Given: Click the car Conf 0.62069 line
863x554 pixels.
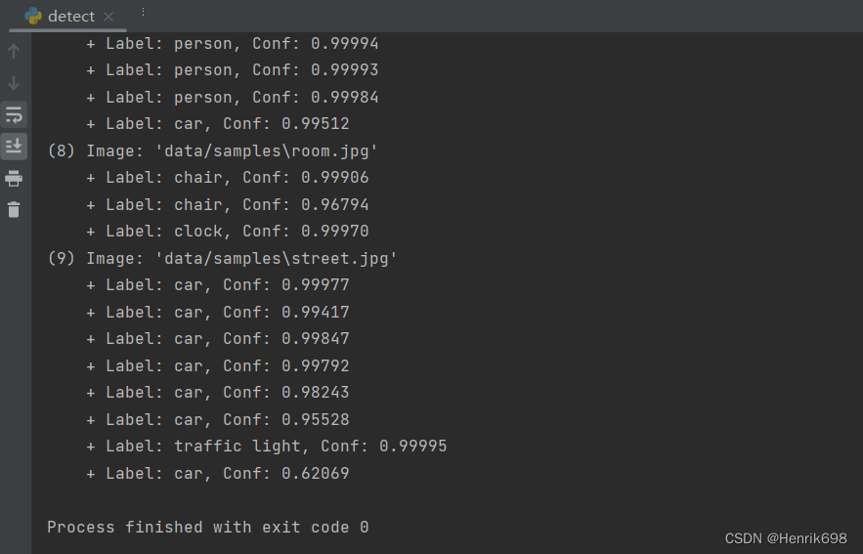Looking at the screenshot, I should [217, 473].
